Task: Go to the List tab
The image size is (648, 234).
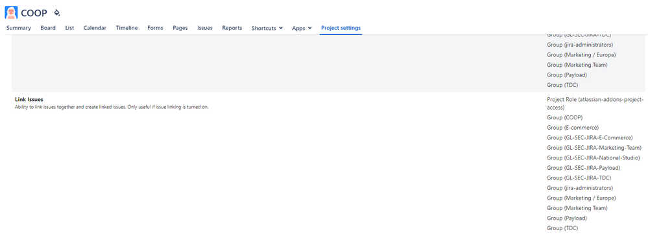Action: [x=69, y=28]
